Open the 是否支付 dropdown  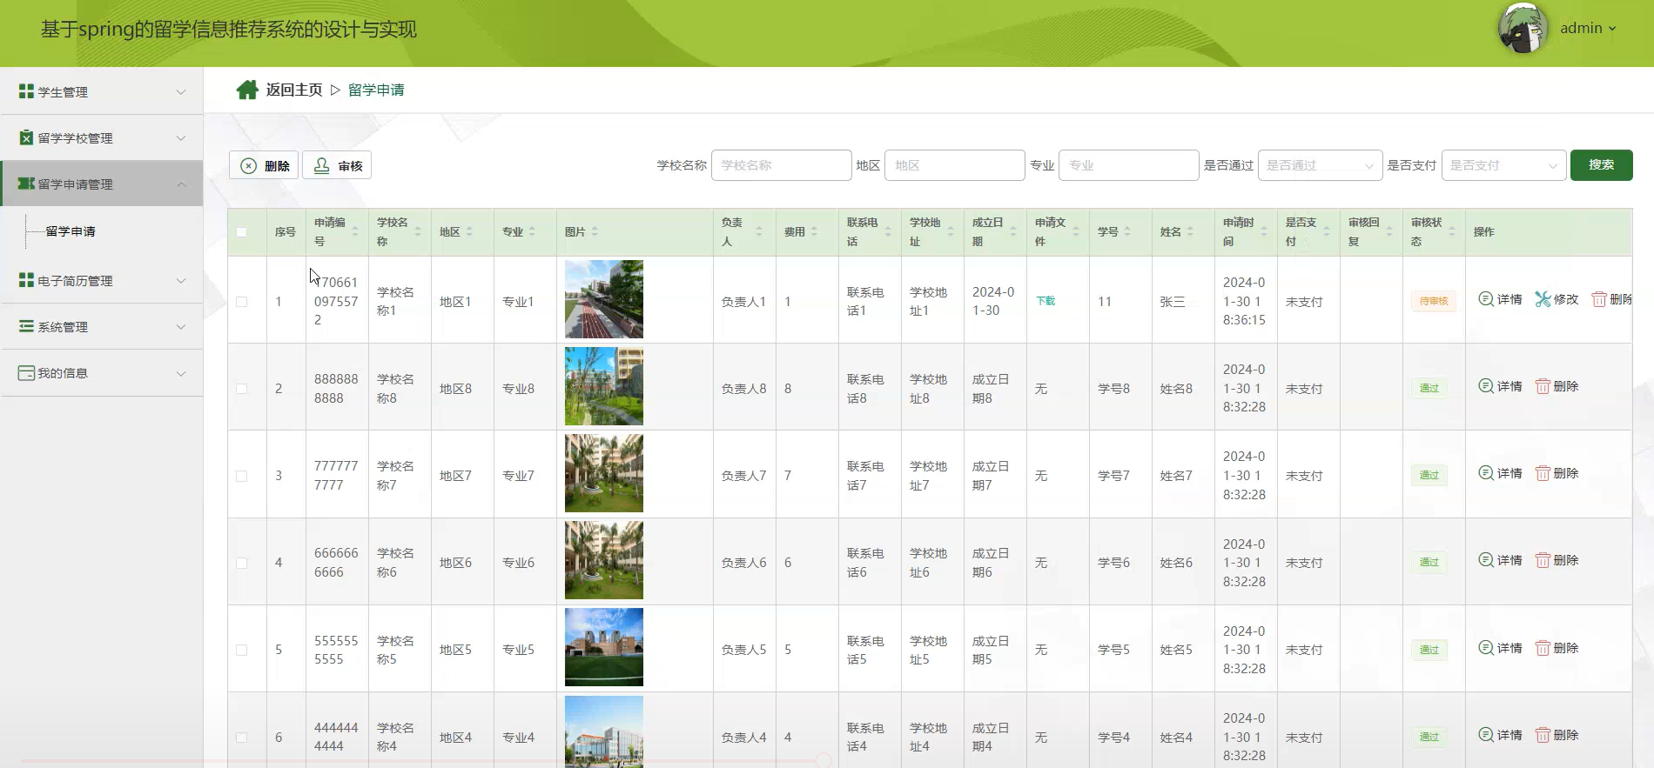(1503, 165)
